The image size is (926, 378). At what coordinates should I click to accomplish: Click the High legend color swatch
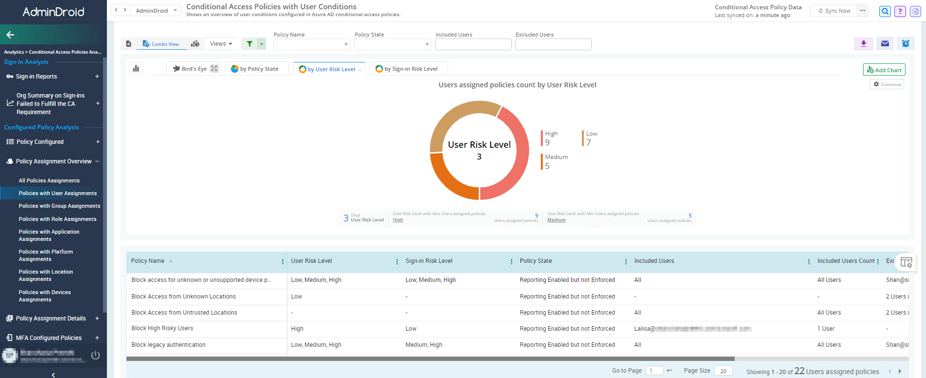pos(542,138)
